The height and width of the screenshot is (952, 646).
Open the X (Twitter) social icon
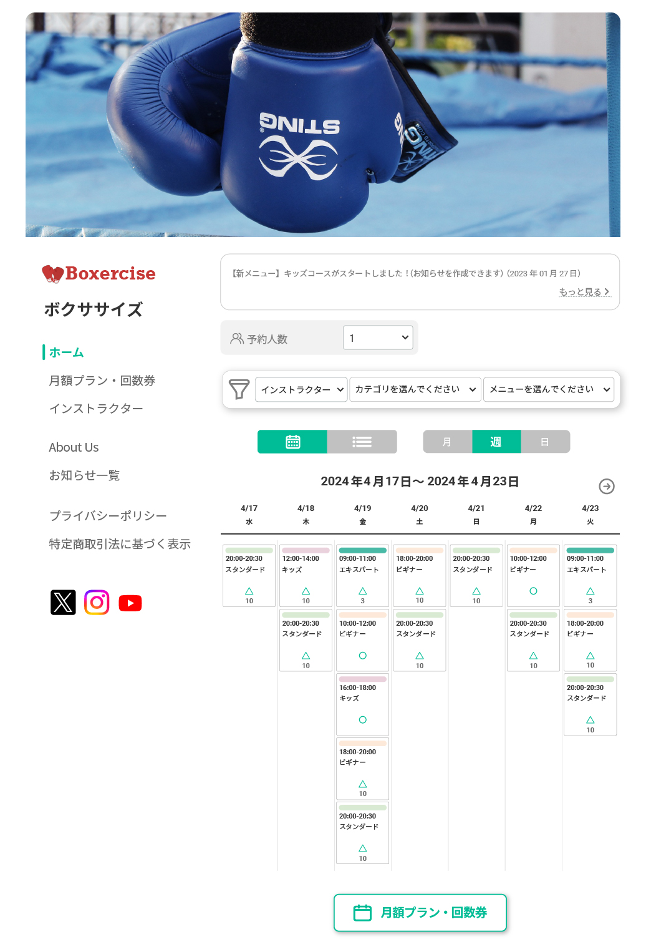tap(63, 603)
